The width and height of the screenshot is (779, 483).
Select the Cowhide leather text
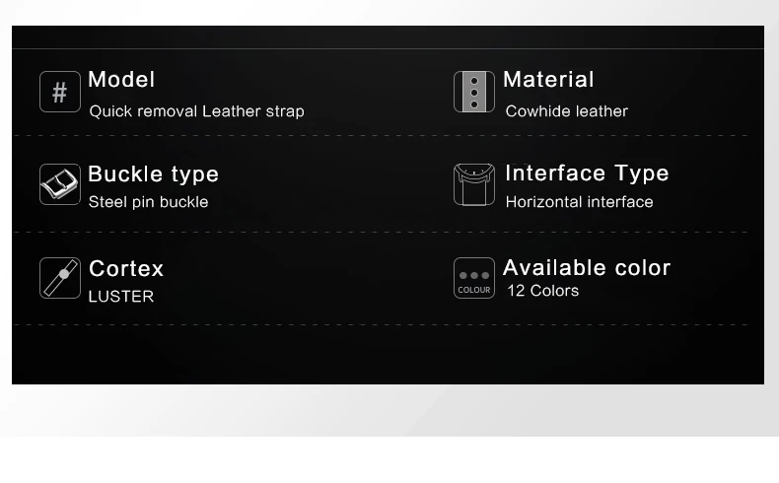567,111
